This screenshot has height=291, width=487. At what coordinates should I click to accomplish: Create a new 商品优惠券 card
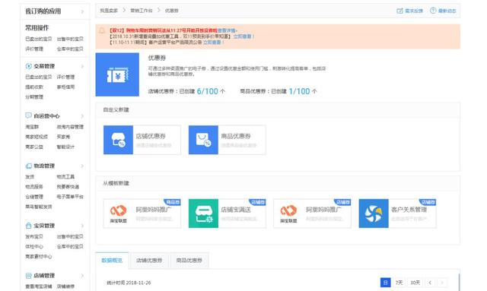pyautogui.click(x=228, y=140)
